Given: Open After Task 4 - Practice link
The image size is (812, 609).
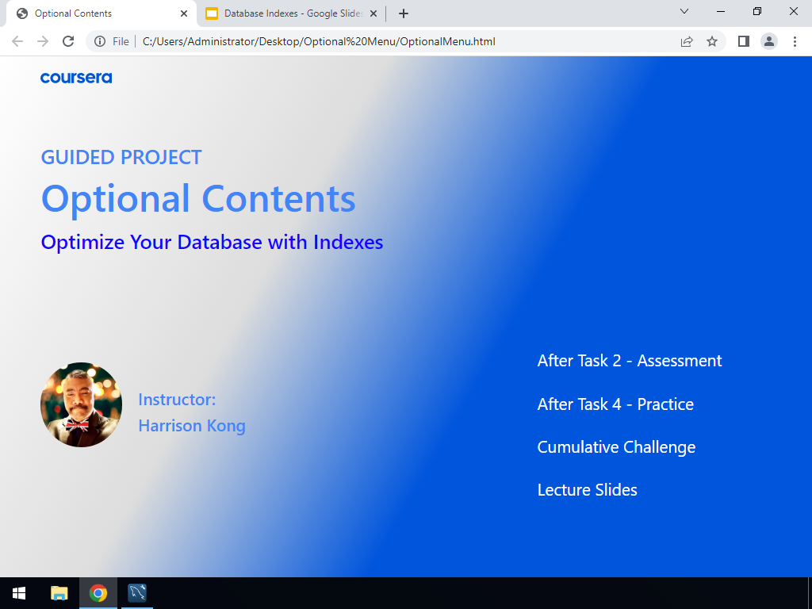Looking at the screenshot, I should tap(615, 404).
